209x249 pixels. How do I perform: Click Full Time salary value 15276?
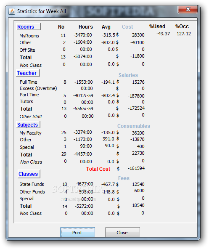point(138,82)
